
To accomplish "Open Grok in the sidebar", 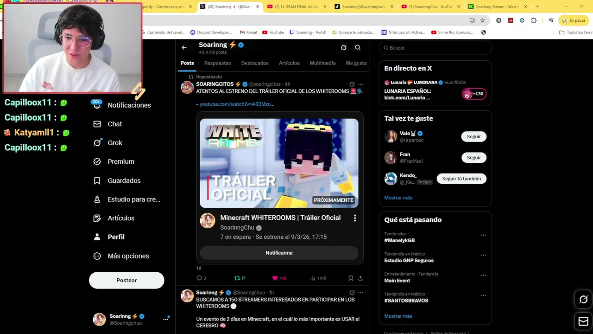I will pos(108,143).
